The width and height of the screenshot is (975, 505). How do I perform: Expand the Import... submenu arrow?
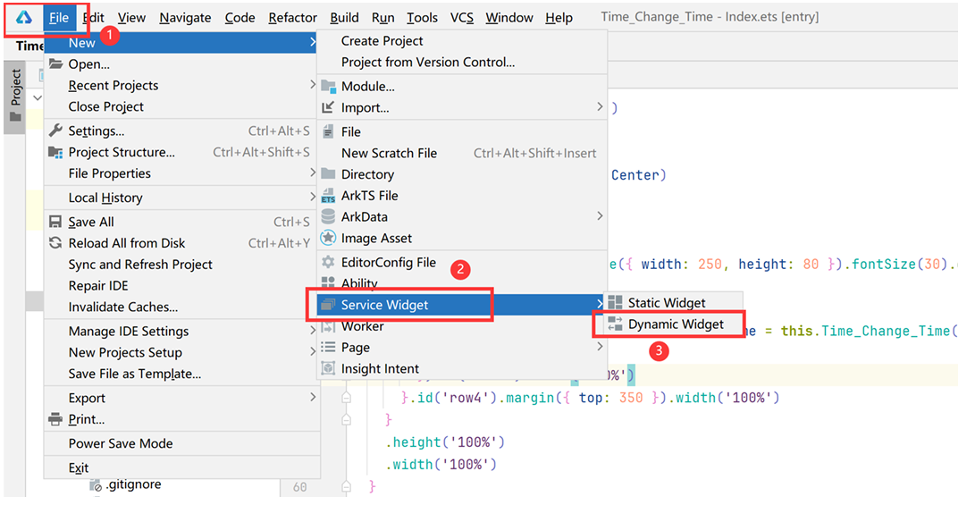600,107
